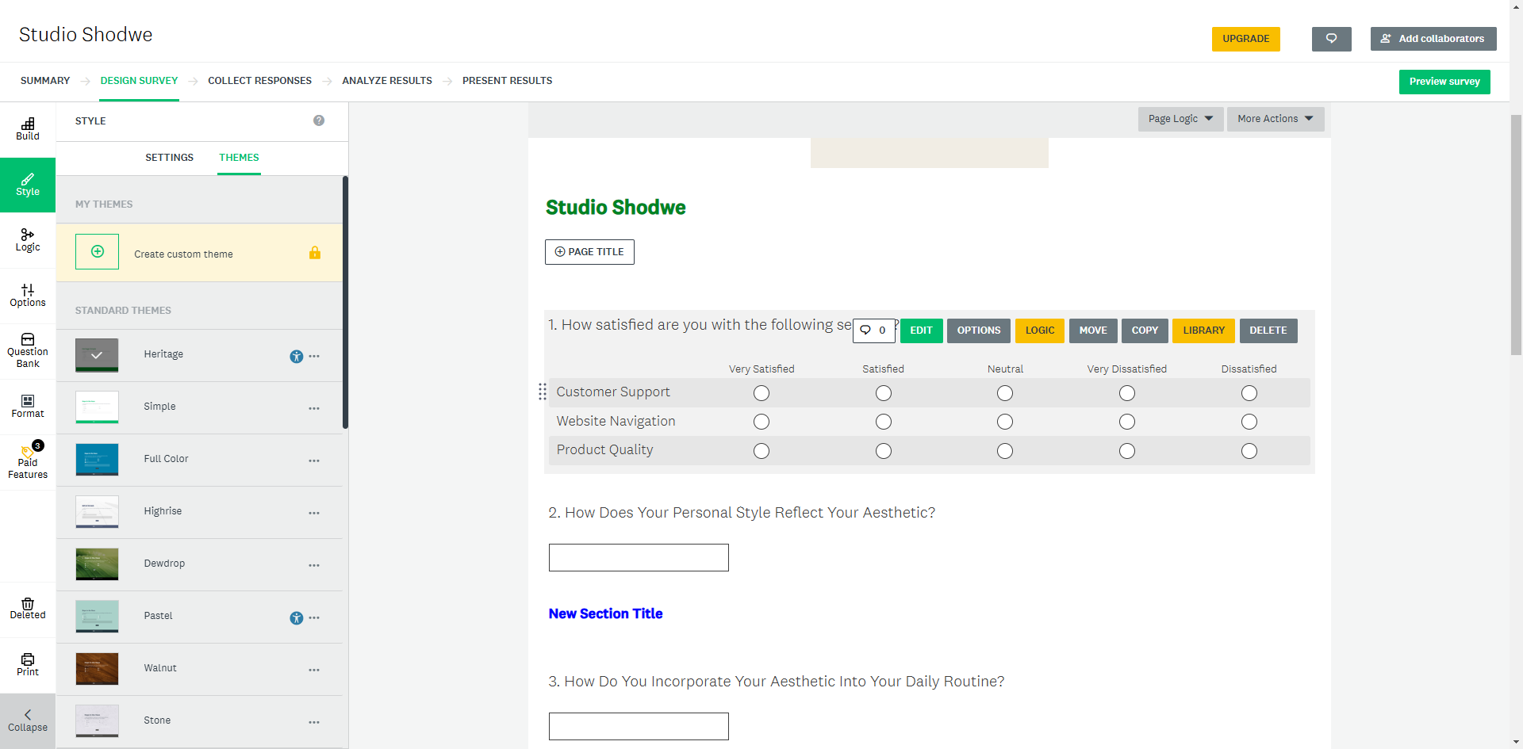Go to Collect Responses step
Viewport: 1523px width, 749px height.
pos(259,81)
